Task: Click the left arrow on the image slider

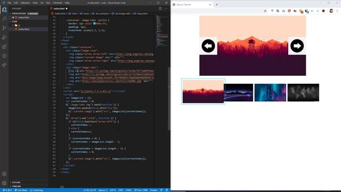Action: tap(208, 46)
